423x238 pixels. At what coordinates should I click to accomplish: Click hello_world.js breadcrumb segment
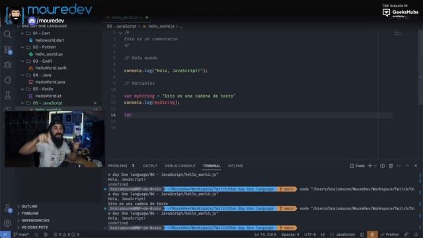click(x=161, y=26)
